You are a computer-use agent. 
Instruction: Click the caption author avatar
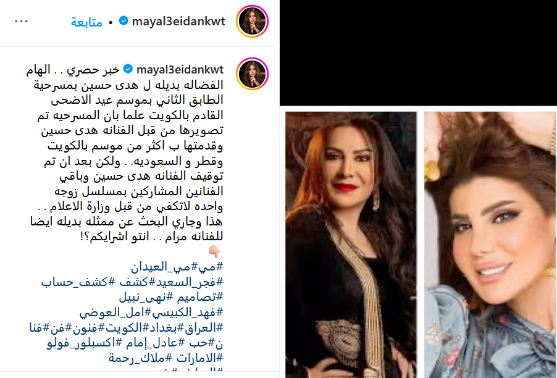pyautogui.click(x=252, y=74)
